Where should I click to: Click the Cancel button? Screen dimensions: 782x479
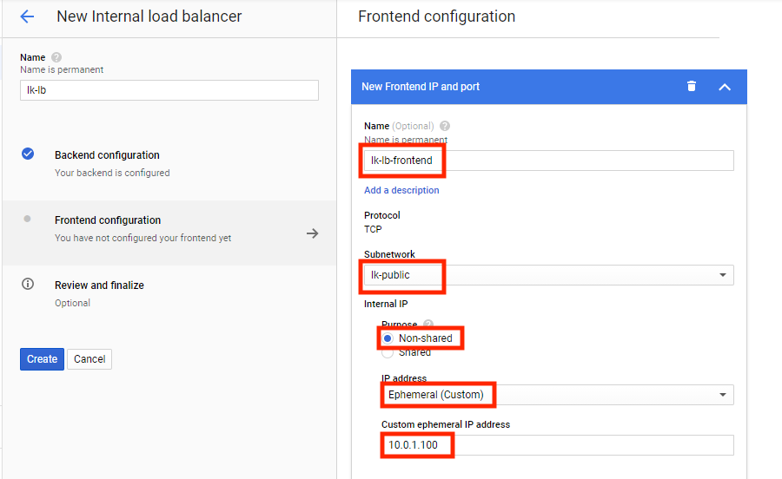(89, 359)
